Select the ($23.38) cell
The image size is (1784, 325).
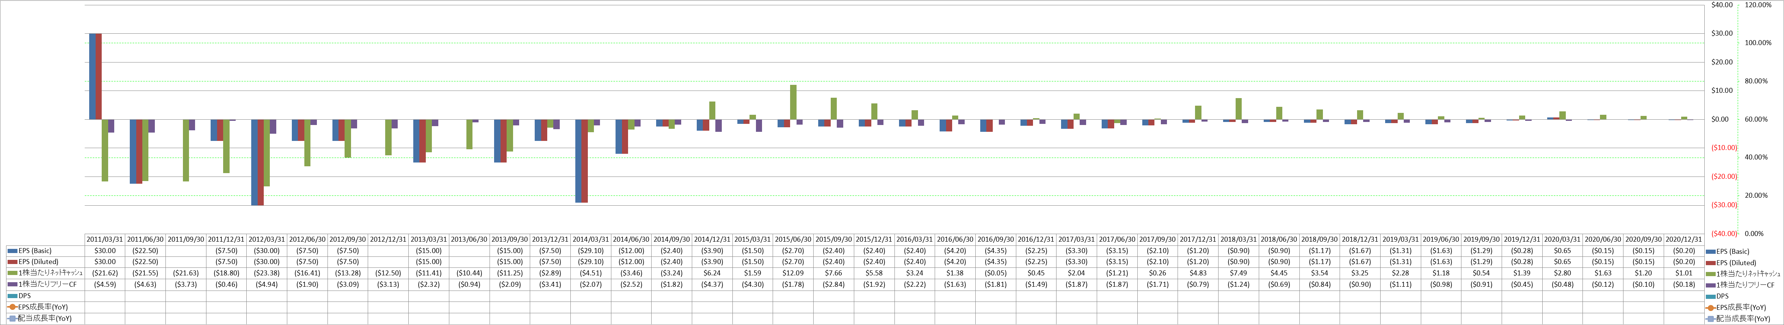click(267, 273)
